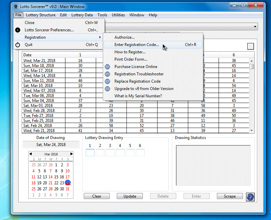Go to next month in calendar

[x=71, y=154]
